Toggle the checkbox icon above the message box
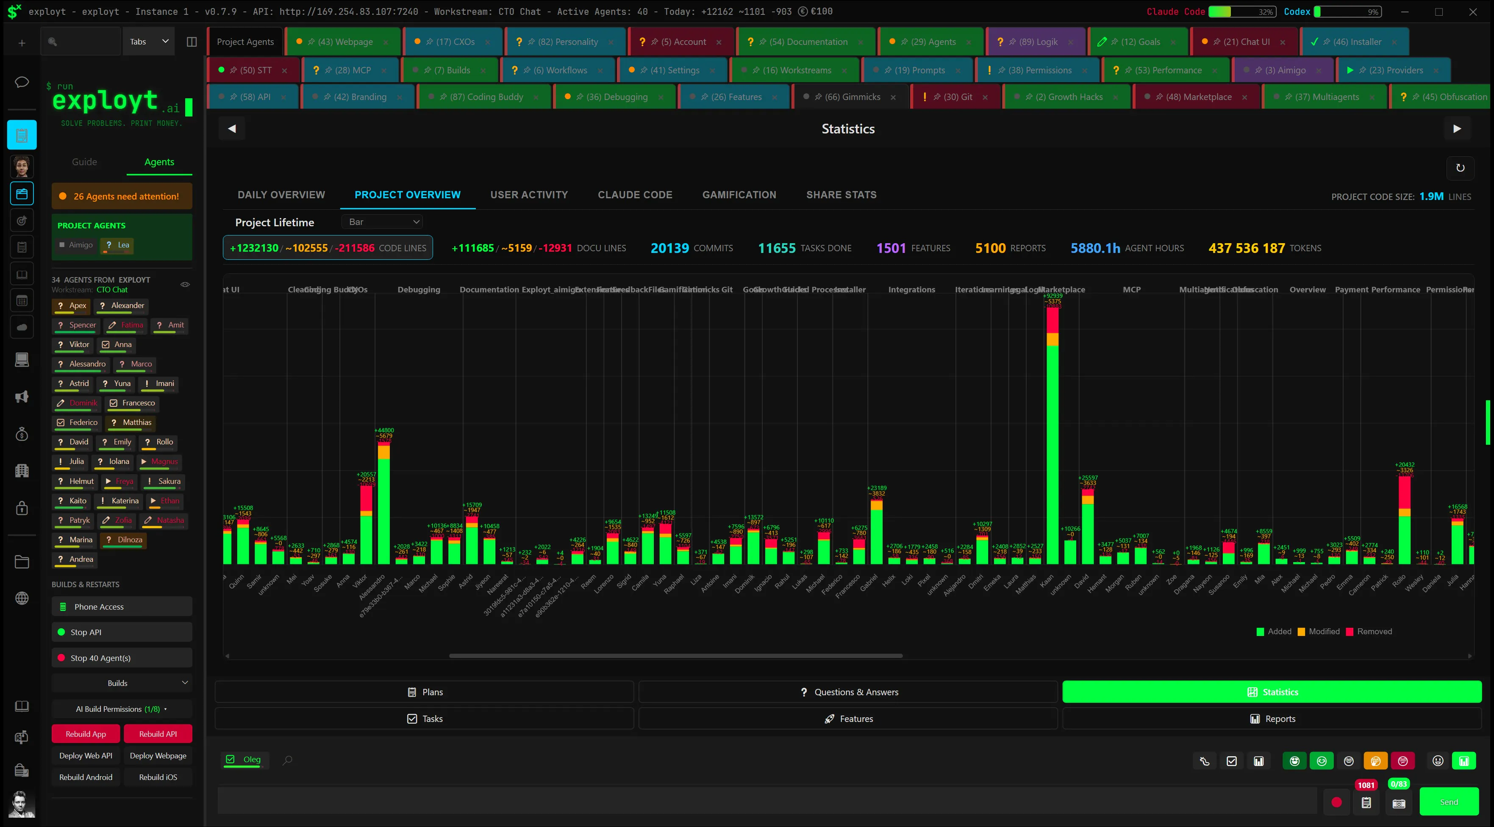Image resolution: width=1494 pixels, height=827 pixels. pos(1232,761)
